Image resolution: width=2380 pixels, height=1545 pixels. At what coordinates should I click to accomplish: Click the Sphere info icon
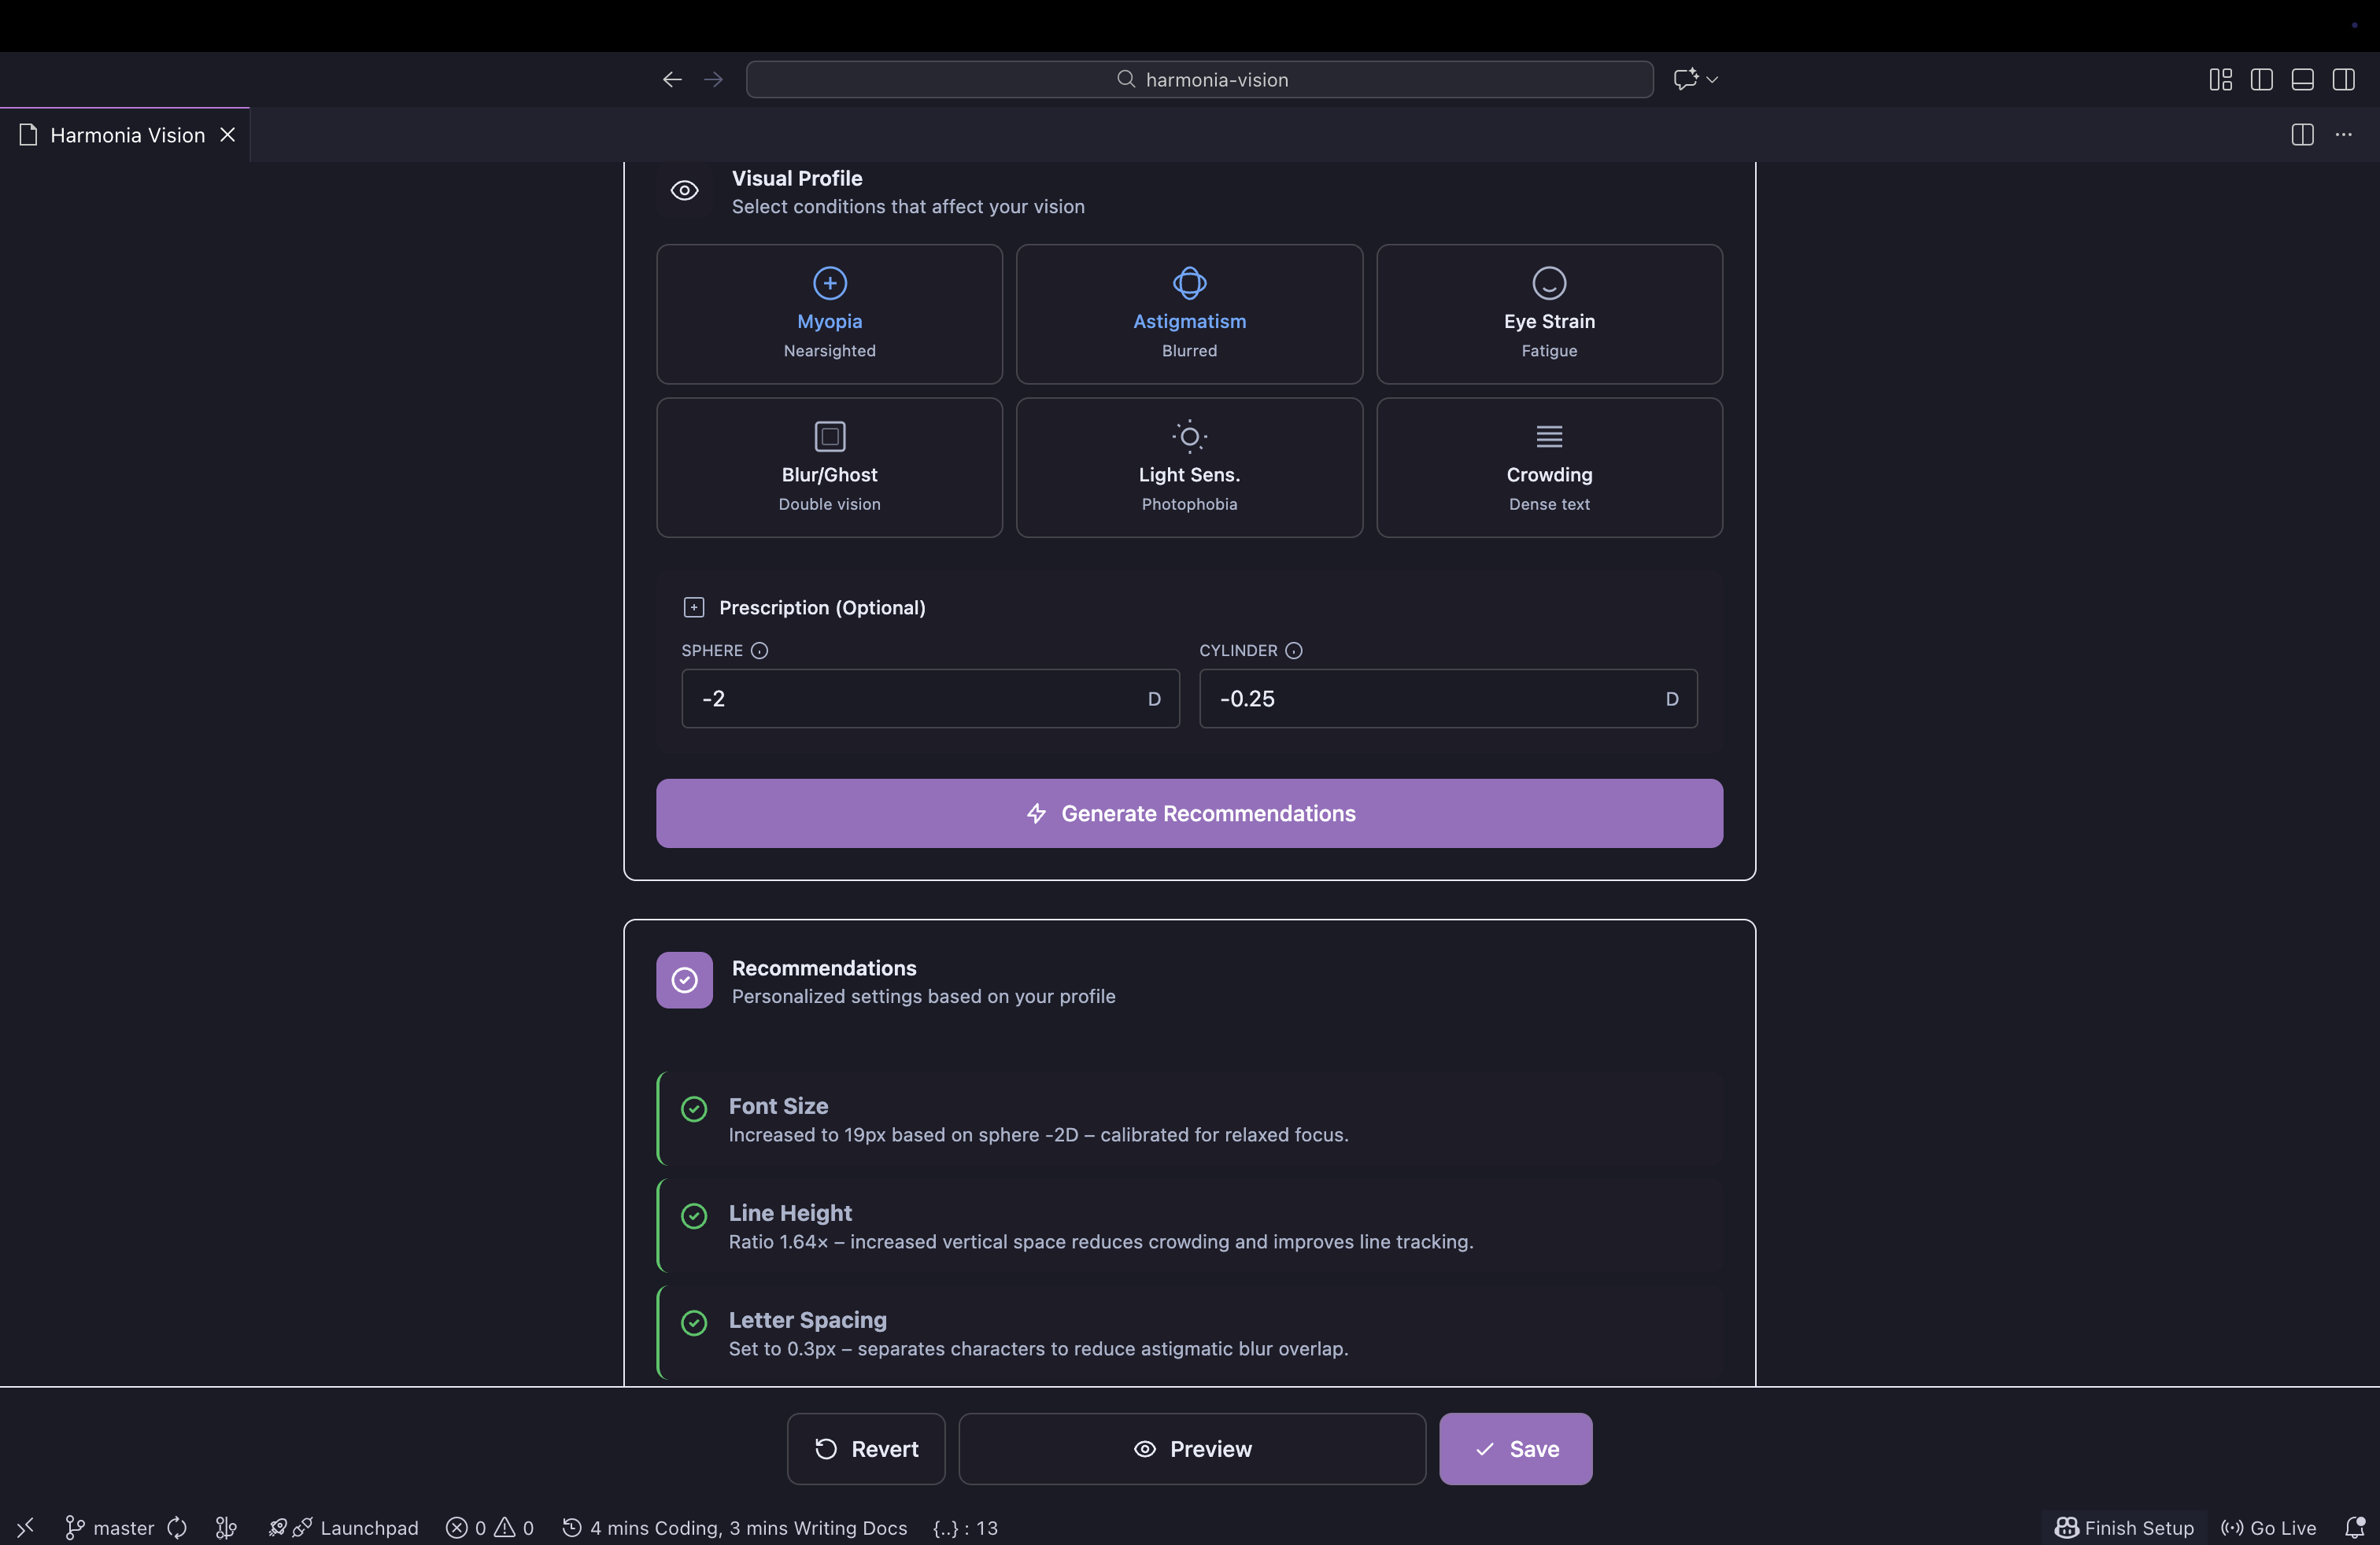tap(759, 651)
